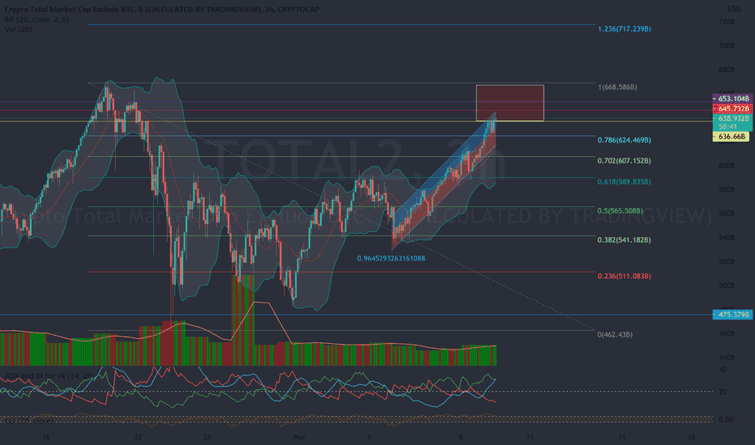Screen dimensions: 755x445
Task: Click the 11 date label on time axis
Action: coord(530,437)
